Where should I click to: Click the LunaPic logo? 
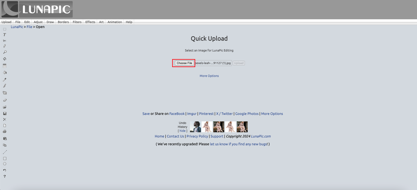click(37, 9)
